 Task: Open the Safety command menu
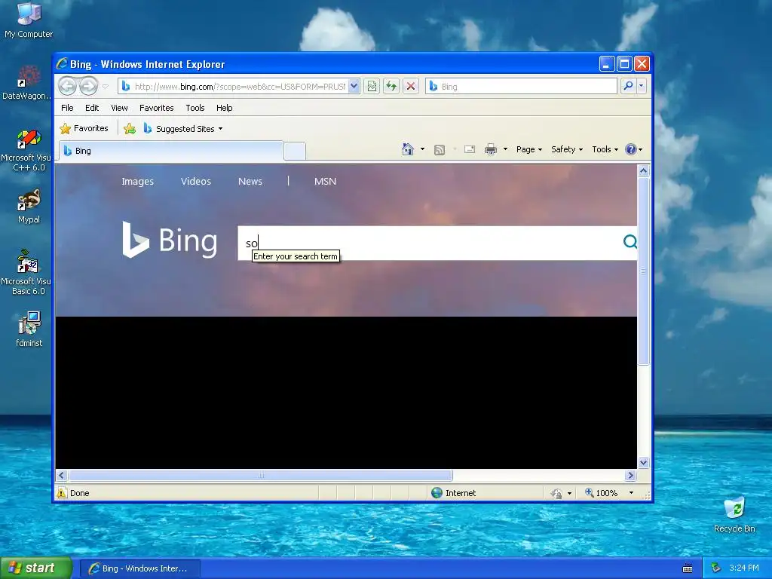coord(567,149)
